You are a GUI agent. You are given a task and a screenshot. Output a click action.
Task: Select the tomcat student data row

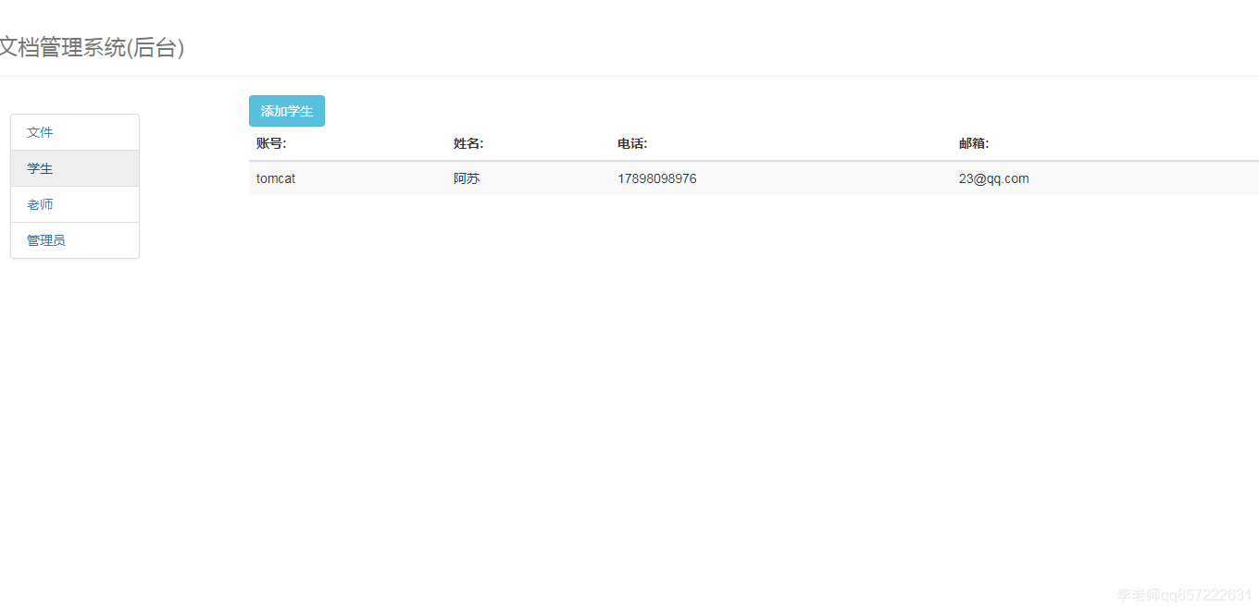point(648,178)
